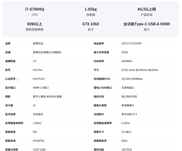The image size is (182, 151).
Task: Select display port value HDMI 1.4接口
Action: tap(41, 88)
